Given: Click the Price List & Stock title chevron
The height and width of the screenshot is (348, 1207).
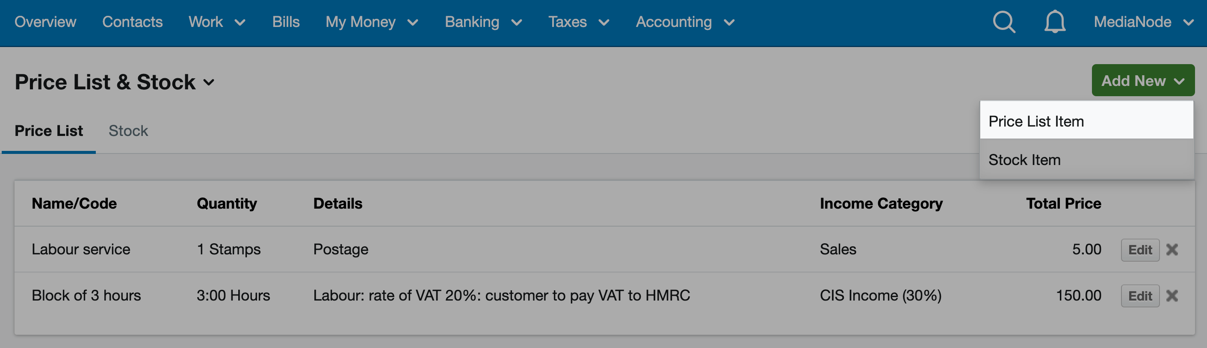Looking at the screenshot, I should [209, 83].
